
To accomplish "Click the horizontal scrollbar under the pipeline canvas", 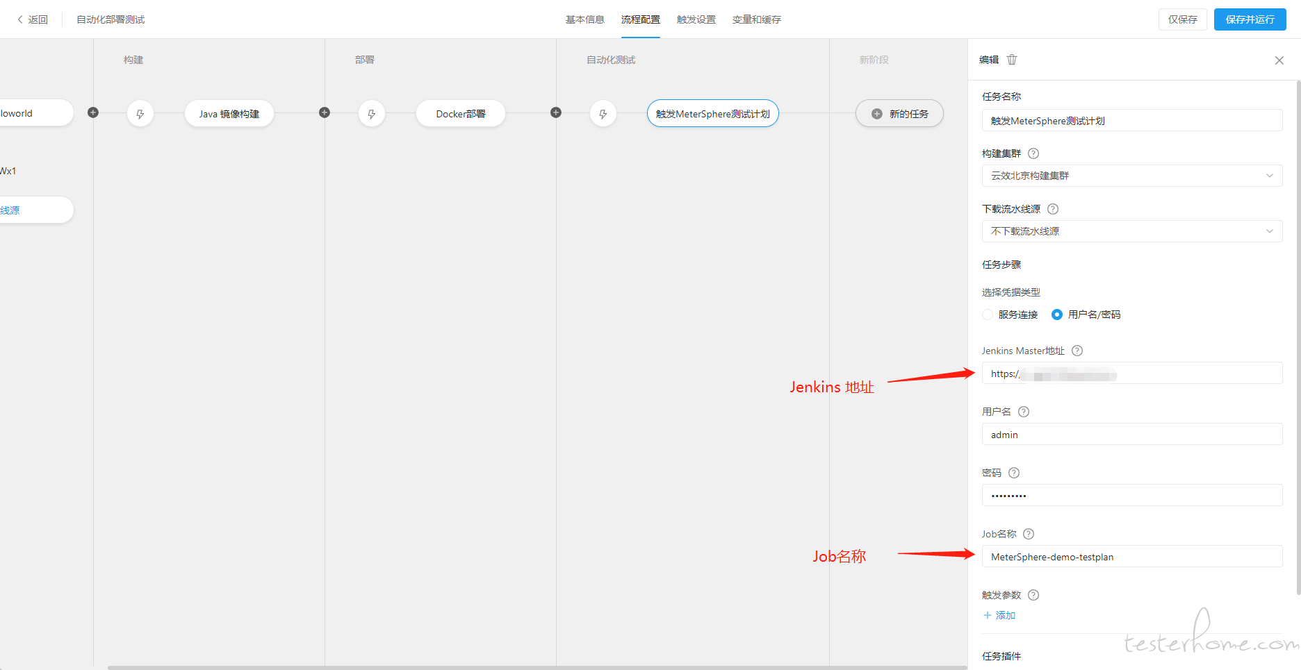I will 537,668.
